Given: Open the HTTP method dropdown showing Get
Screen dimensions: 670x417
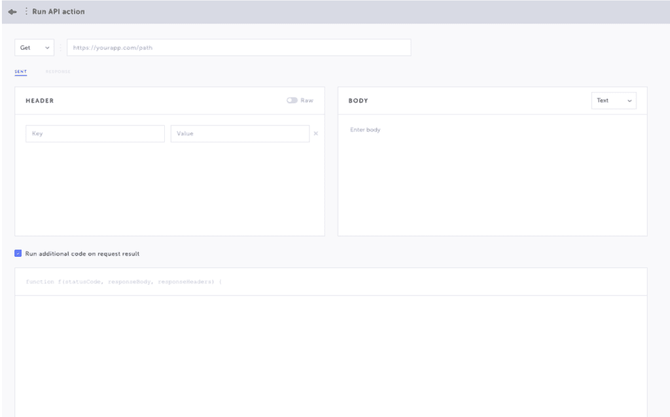Looking at the screenshot, I should pos(34,47).
